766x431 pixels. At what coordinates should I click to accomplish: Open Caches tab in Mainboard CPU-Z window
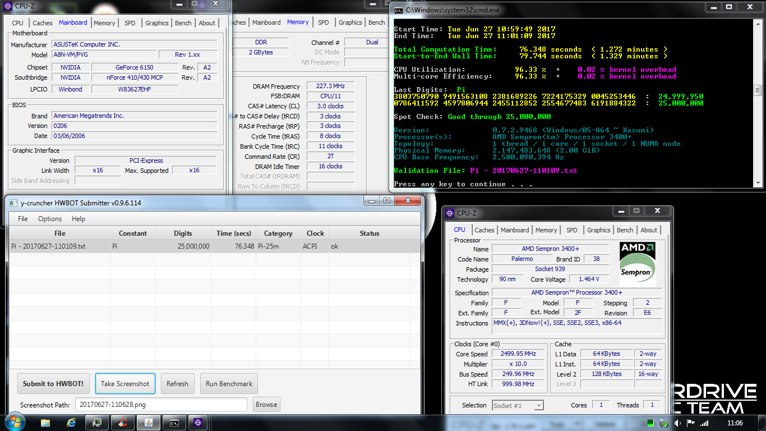pos(42,23)
